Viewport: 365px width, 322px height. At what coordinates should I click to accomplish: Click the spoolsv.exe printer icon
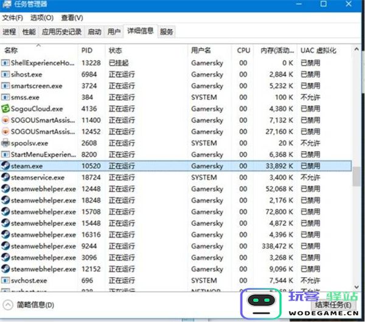5,143
